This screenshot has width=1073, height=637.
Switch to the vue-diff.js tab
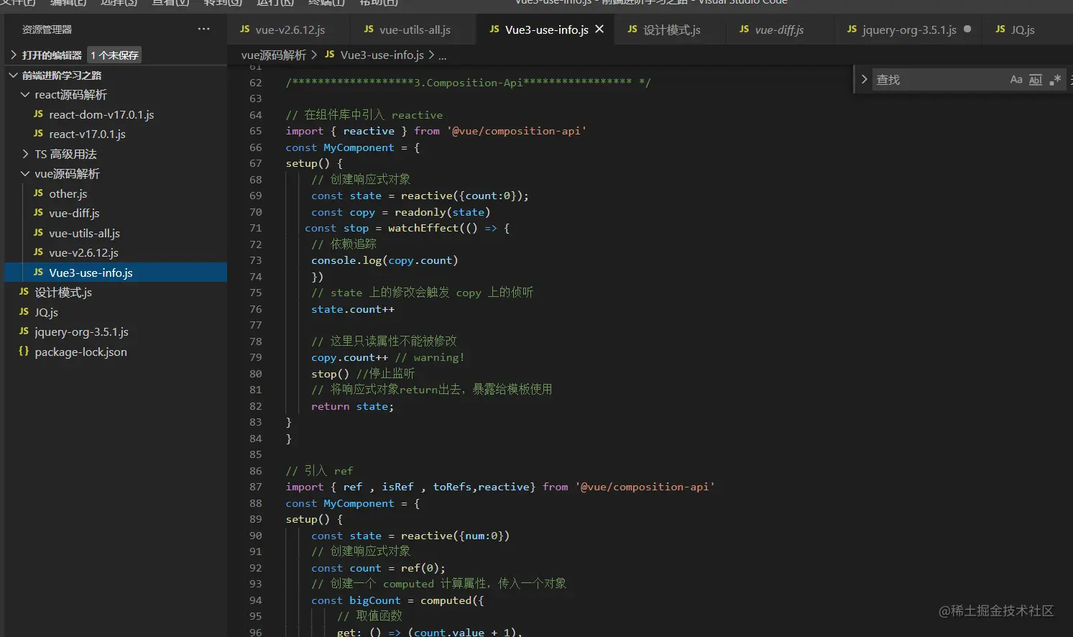[x=779, y=29]
